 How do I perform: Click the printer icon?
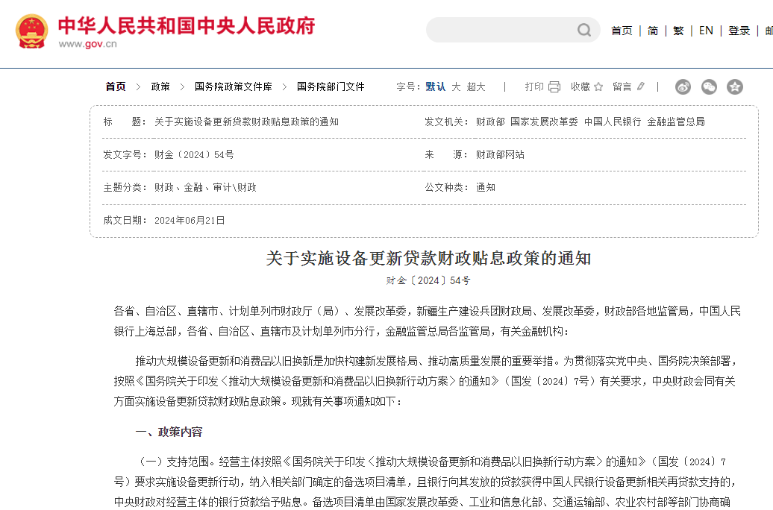(x=554, y=86)
